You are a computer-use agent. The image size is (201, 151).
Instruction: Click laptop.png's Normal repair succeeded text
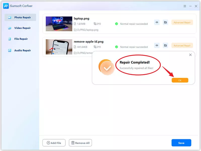[134, 24]
